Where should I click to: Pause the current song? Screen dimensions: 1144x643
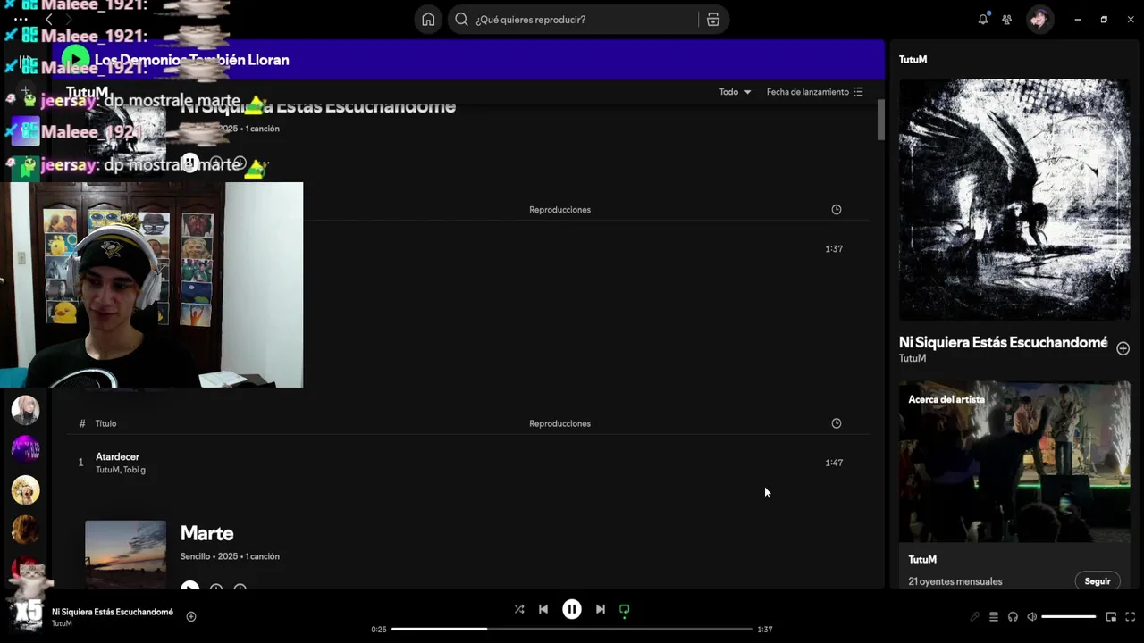pyautogui.click(x=572, y=609)
